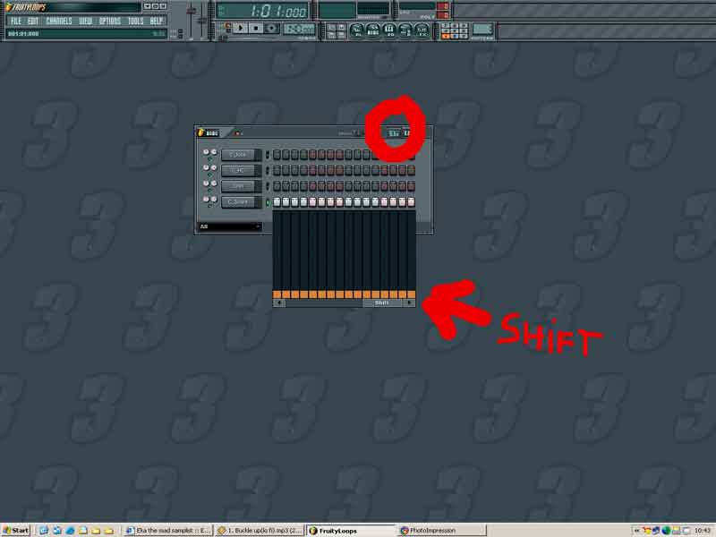Mute the second channel via green LED

(210, 175)
